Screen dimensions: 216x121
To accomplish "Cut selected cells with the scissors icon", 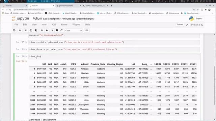I will click(26, 30).
